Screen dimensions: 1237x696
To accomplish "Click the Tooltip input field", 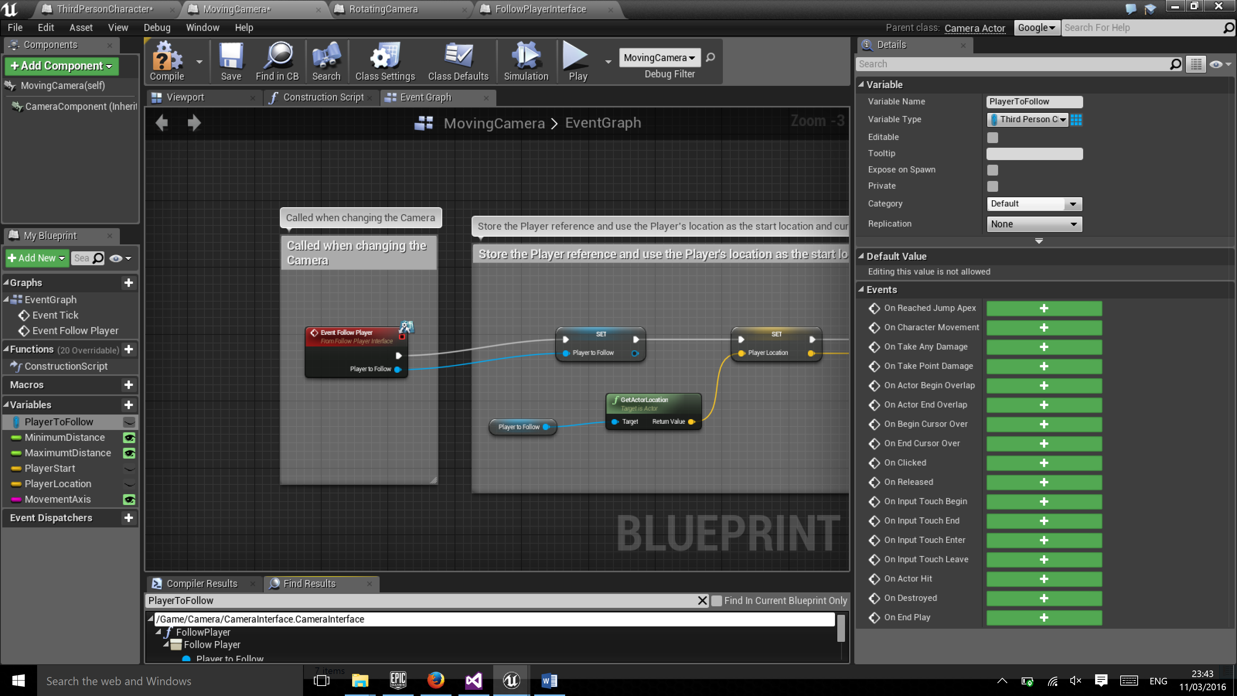I will tap(1034, 154).
